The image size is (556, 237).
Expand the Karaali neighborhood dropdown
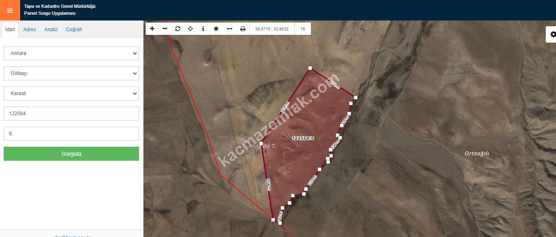tap(71, 93)
